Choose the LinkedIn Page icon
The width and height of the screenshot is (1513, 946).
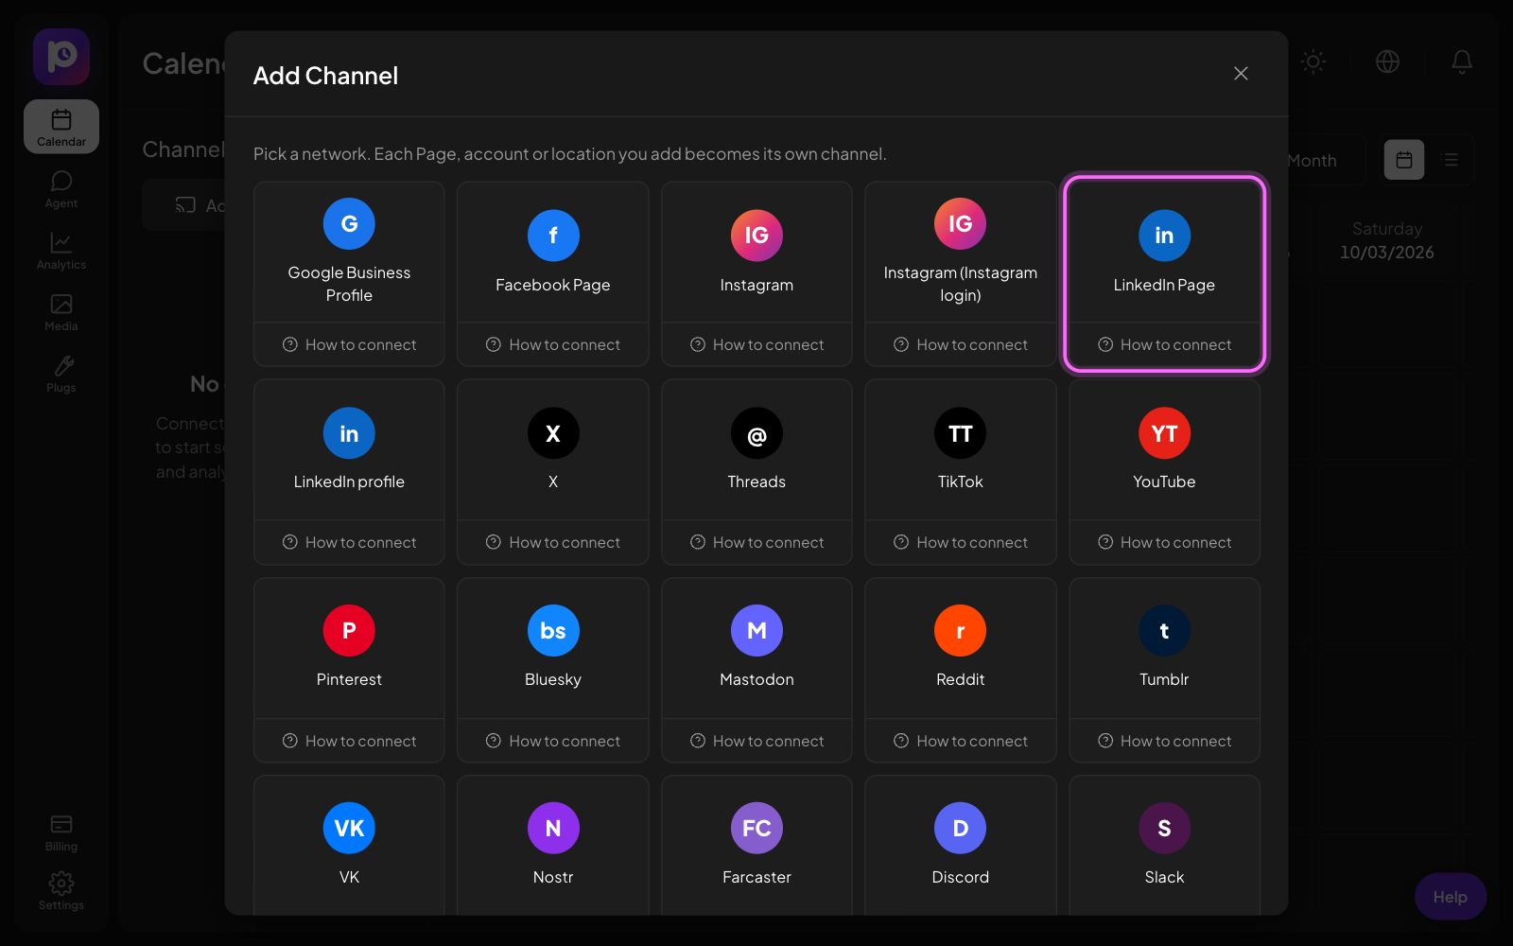coord(1164,236)
